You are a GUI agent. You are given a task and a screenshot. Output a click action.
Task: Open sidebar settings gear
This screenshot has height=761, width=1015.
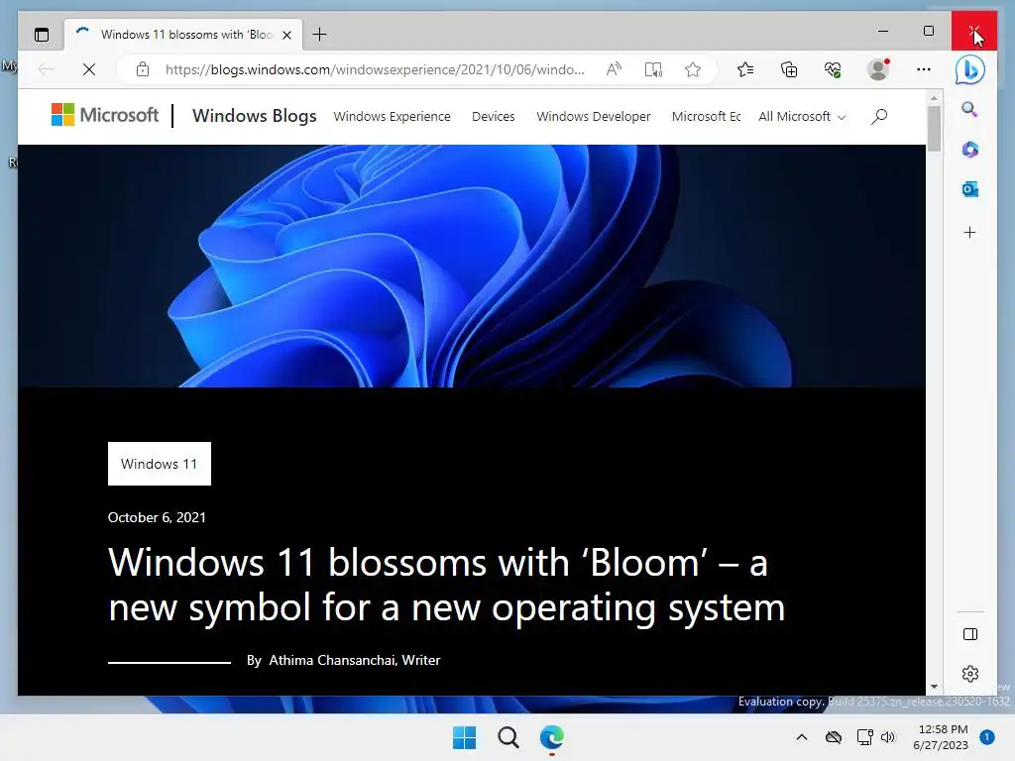tap(969, 674)
